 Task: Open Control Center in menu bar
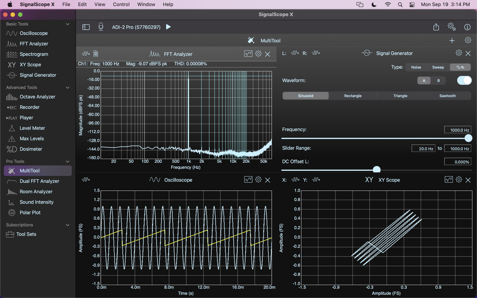point(412,4)
